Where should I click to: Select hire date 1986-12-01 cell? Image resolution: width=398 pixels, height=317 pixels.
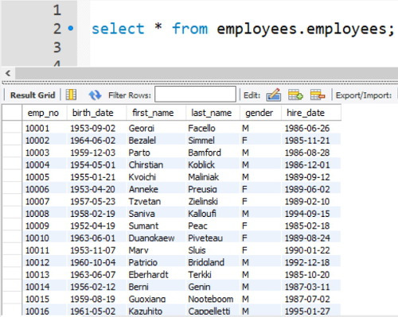coord(311,165)
